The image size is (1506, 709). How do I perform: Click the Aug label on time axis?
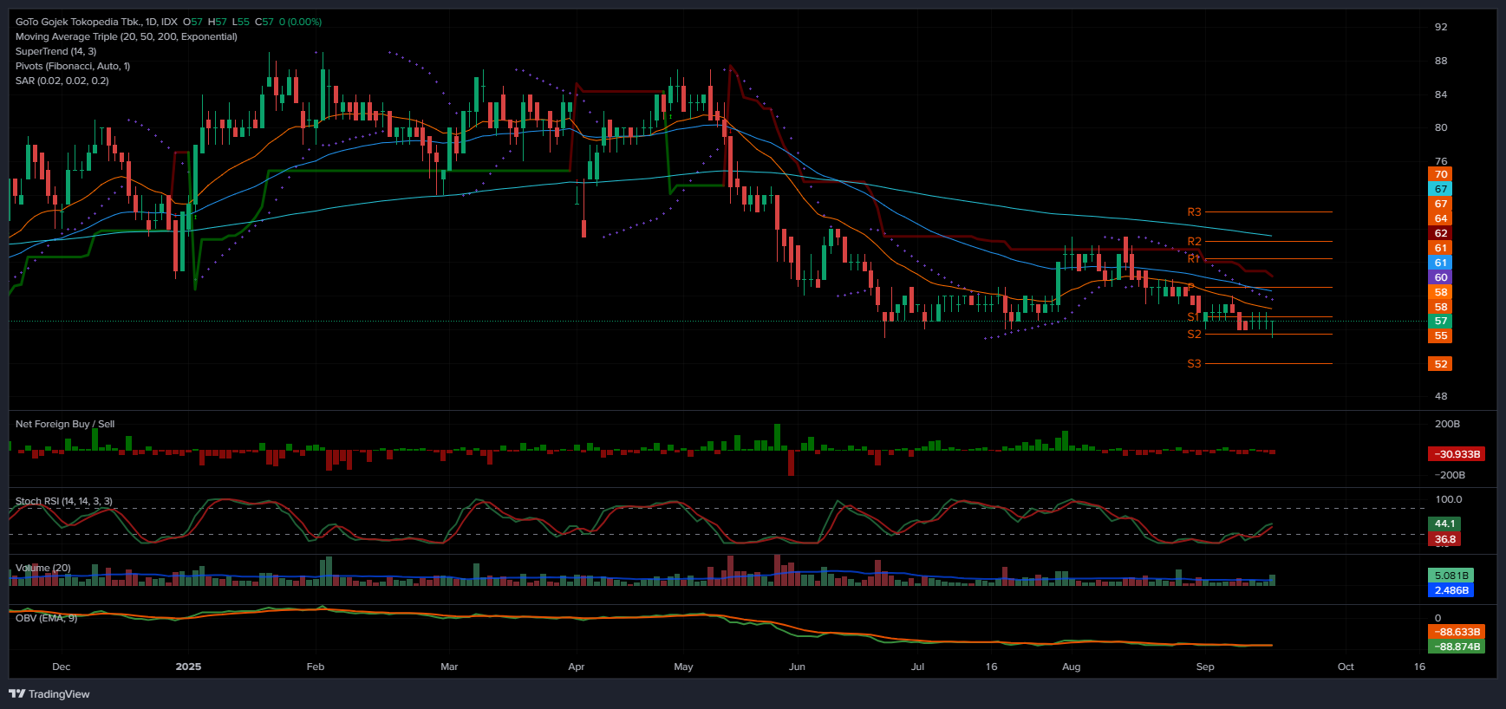click(x=1072, y=667)
